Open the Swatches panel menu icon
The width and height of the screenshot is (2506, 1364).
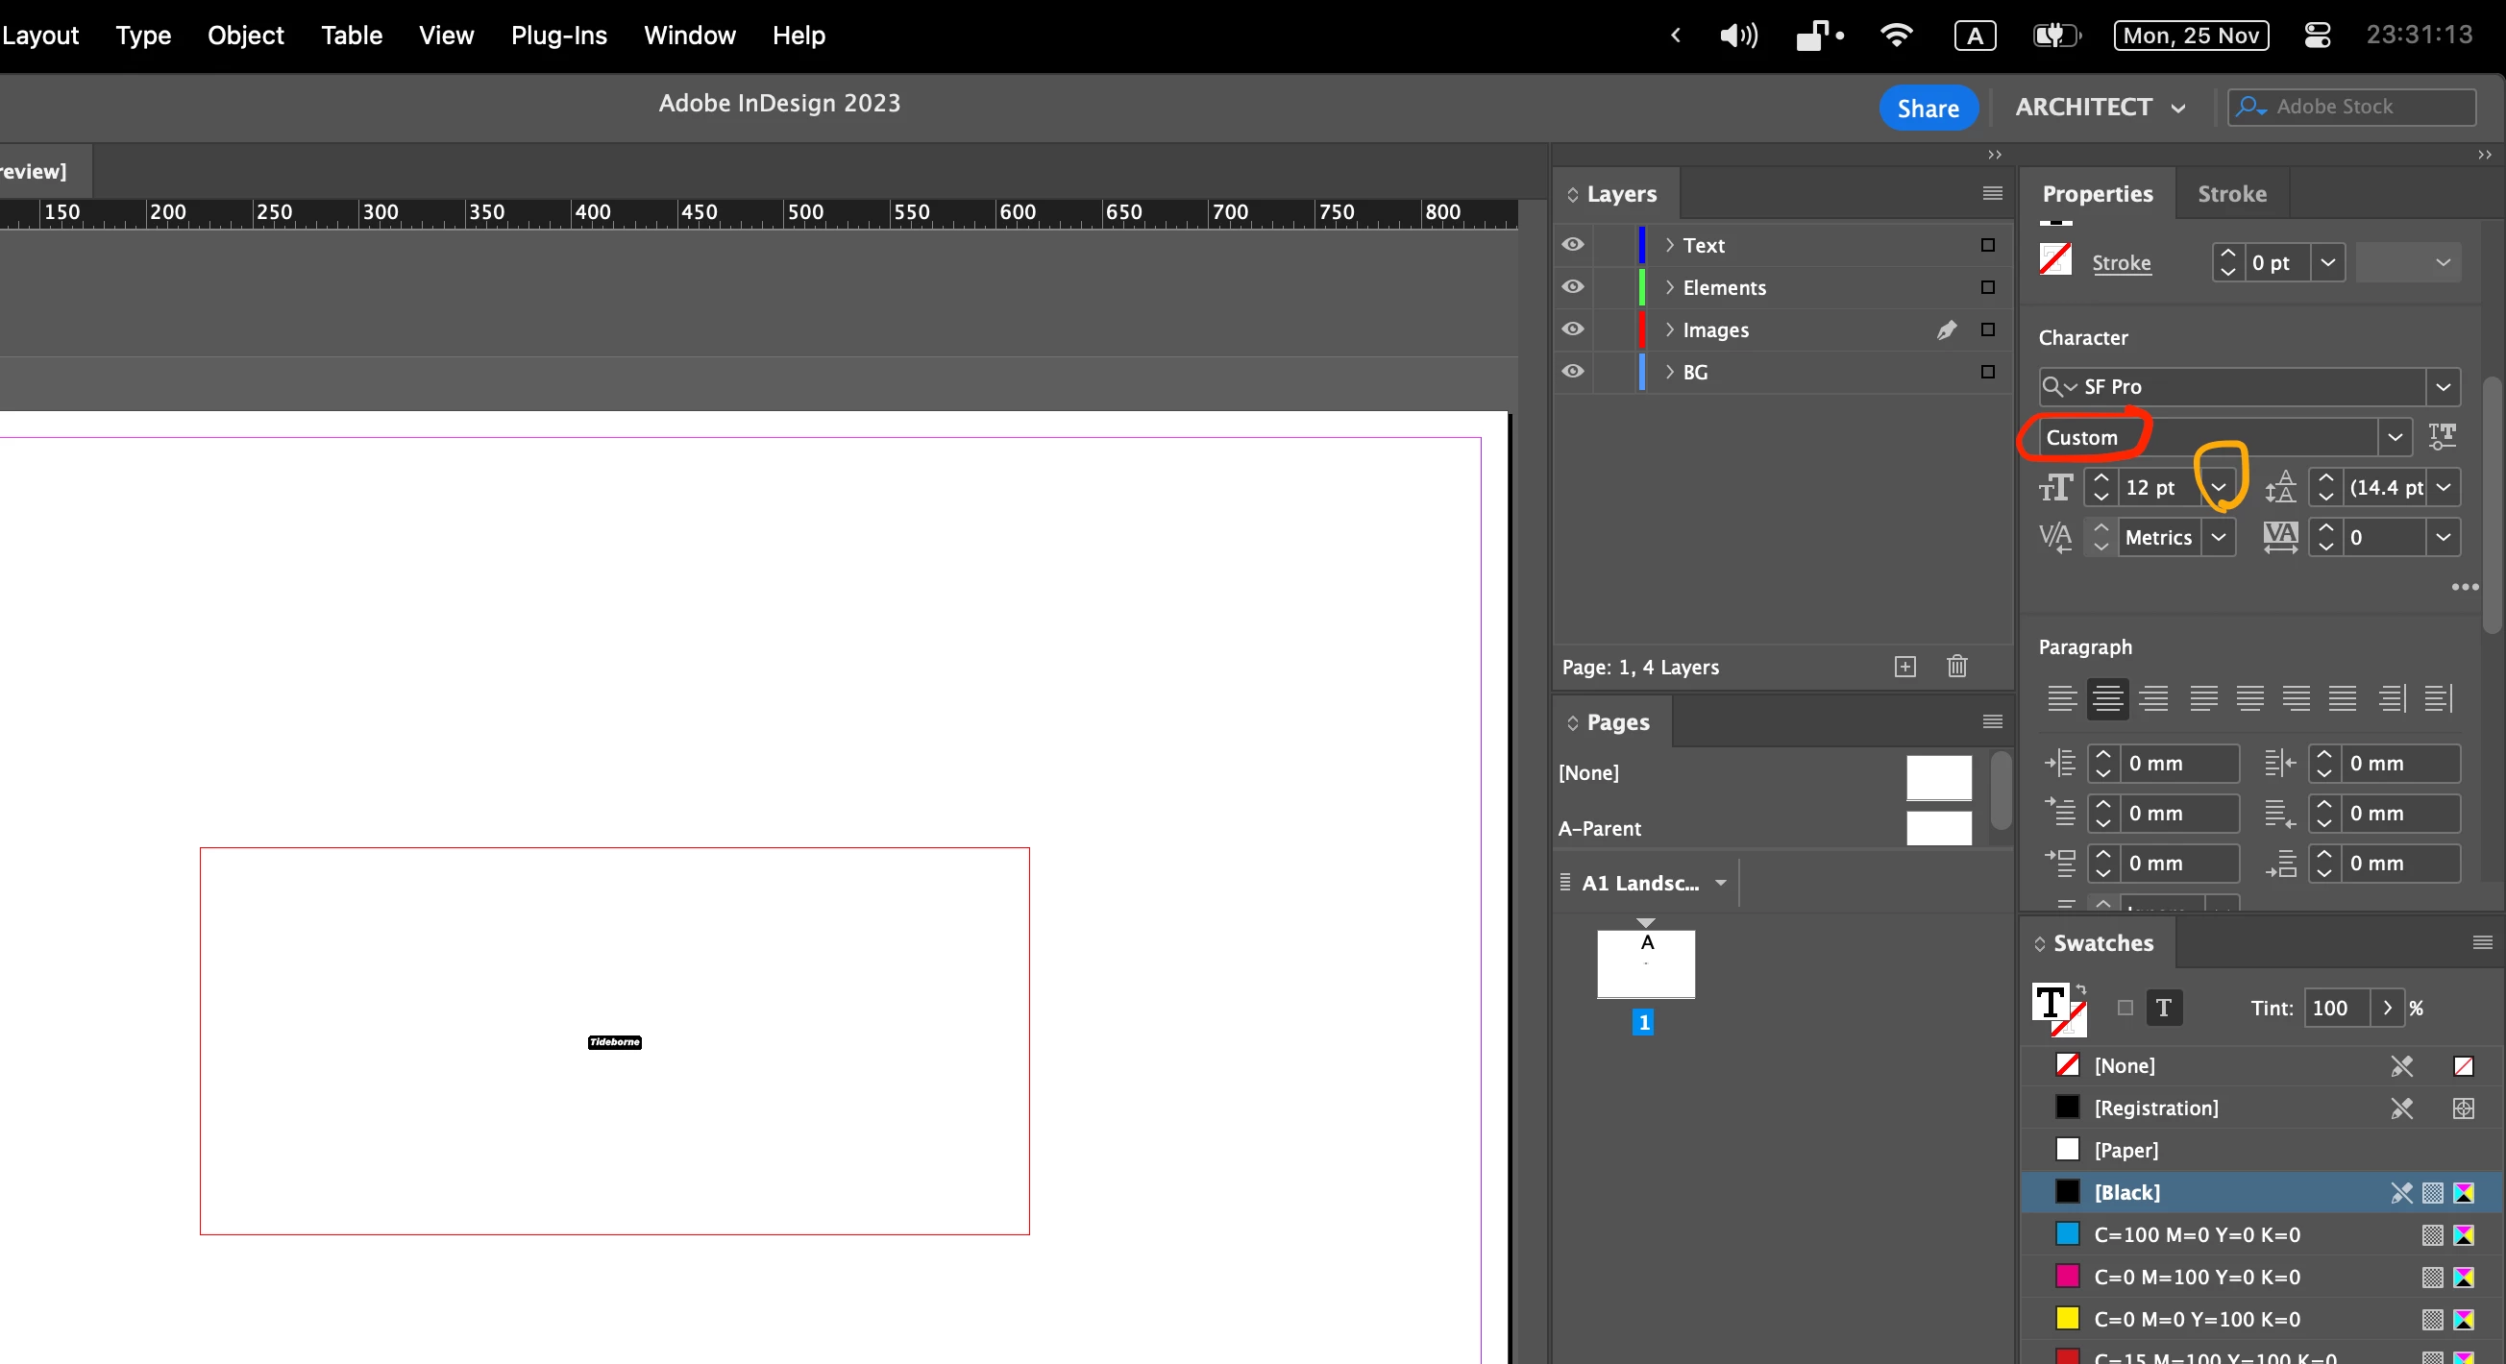(2482, 942)
